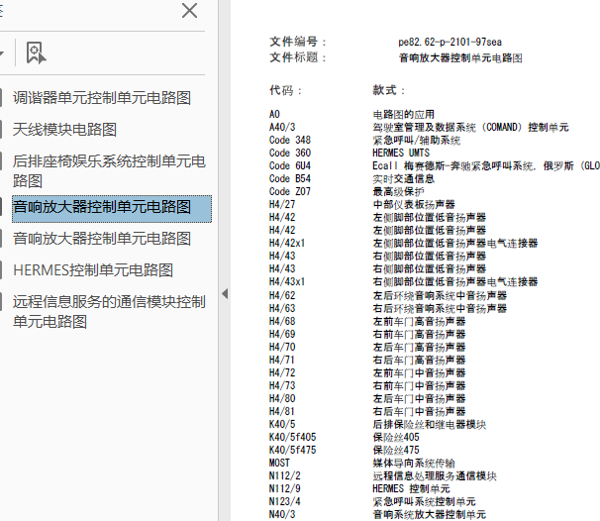Click description 音响系统放大器控制单元
This screenshot has width=600, height=521.
click(430, 514)
